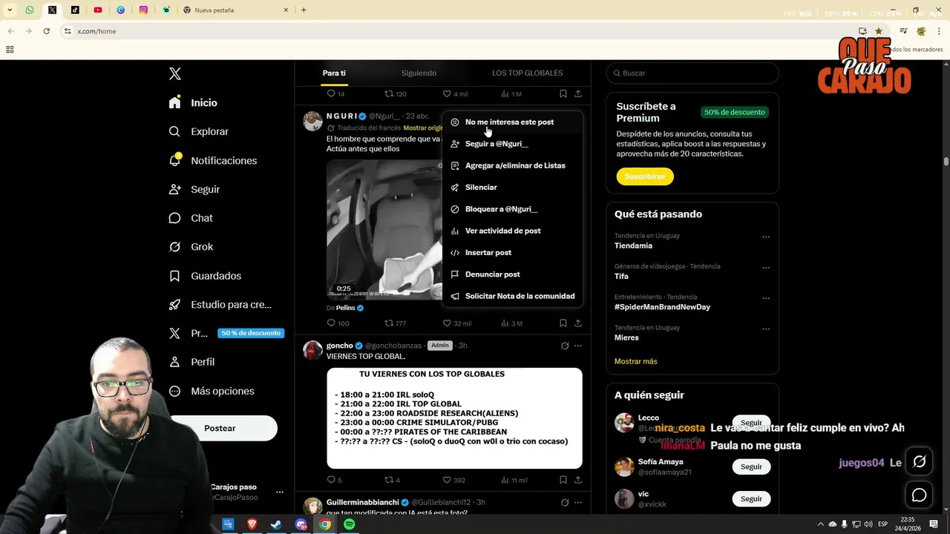Open a new browser tab

click(304, 10)
